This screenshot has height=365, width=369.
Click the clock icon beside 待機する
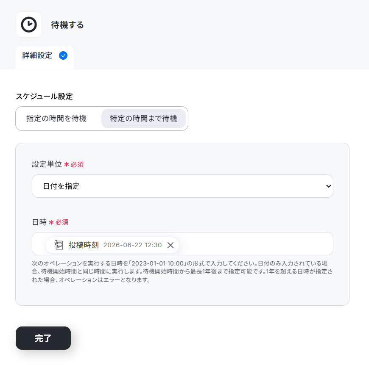coord(29,25)
